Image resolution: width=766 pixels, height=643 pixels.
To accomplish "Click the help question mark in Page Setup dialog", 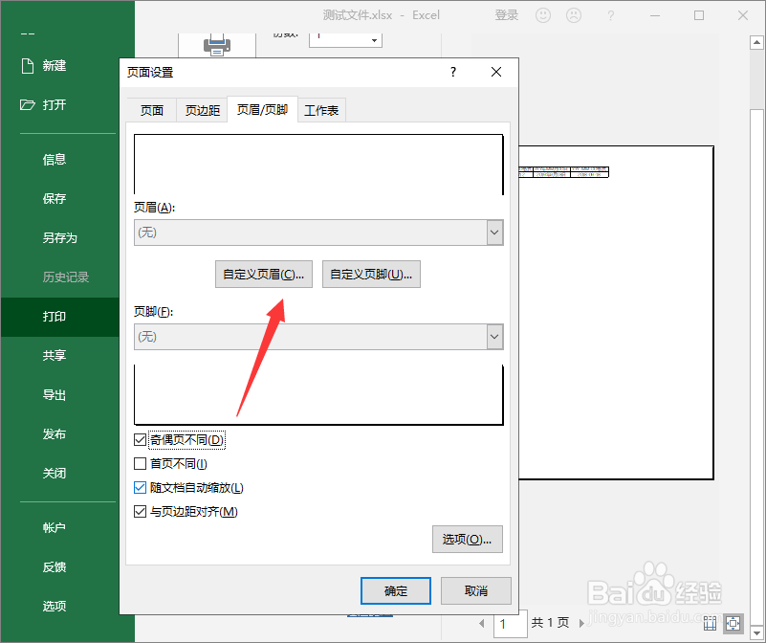I will [x=452, y=72].
